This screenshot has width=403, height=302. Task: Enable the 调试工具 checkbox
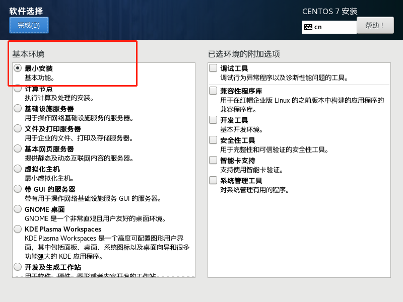coord(213,68)
